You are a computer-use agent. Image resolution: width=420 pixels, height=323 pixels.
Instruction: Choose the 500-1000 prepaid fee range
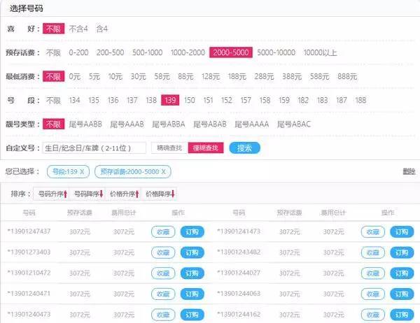coord(147,52)
